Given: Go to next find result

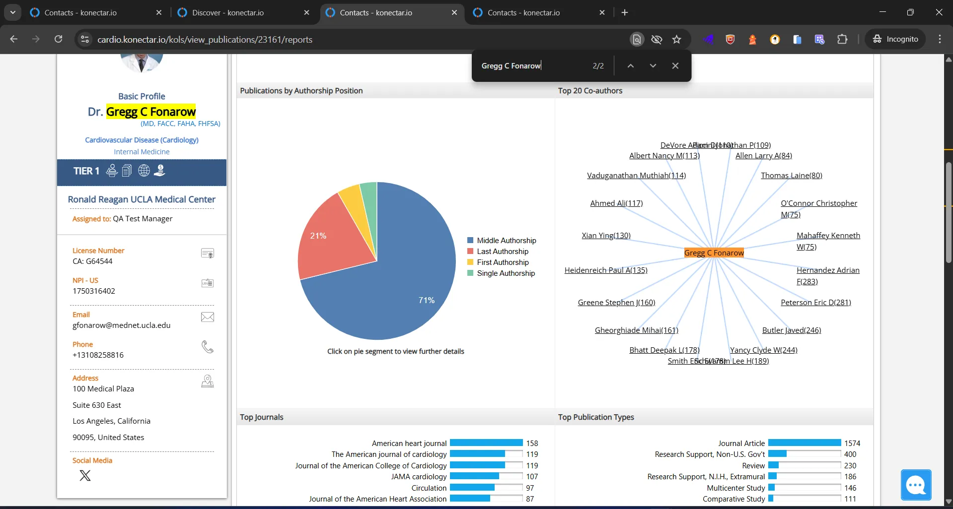Looking at the screenshot, I should click(x=653, y=66).
